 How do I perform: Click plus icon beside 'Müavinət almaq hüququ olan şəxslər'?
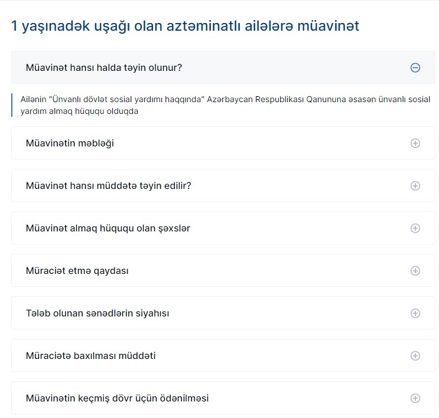[415, 228]
